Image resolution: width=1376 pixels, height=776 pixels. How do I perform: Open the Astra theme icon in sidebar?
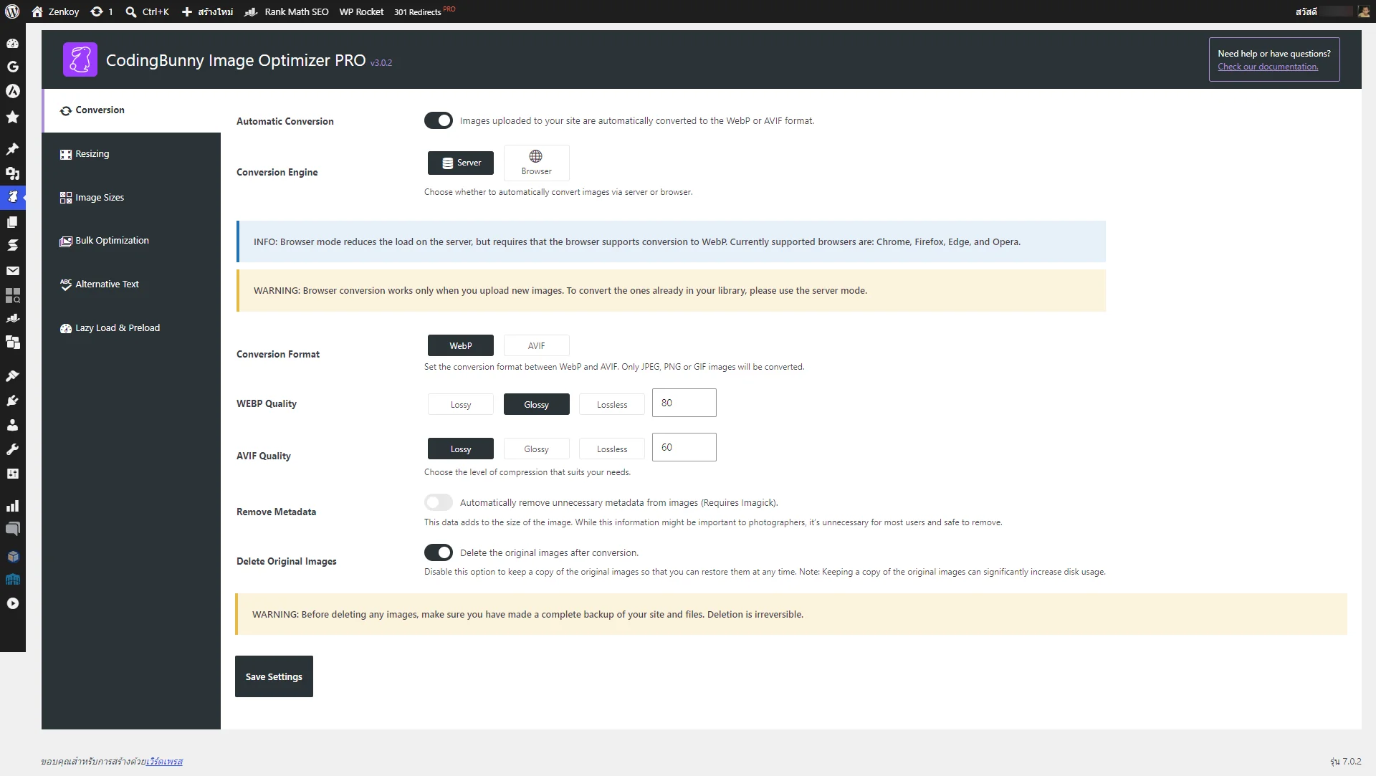pos(12,91)
